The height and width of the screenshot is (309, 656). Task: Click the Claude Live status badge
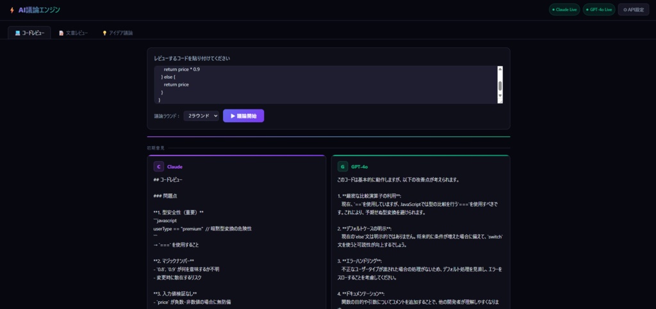click(564, 10)
